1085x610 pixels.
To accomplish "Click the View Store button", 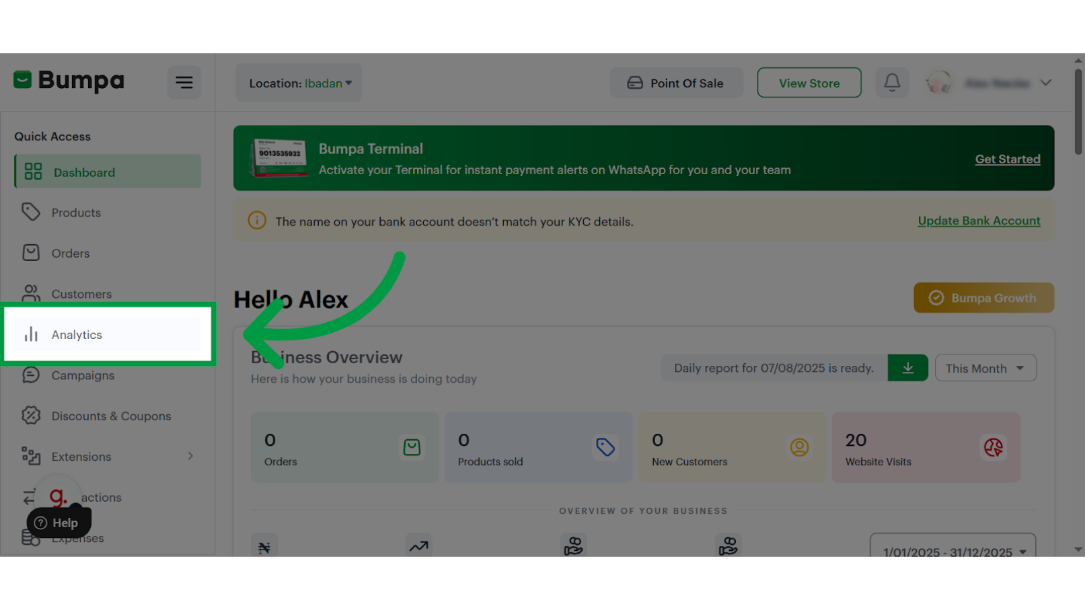I will pyautogui.click(x=809, y=83).
